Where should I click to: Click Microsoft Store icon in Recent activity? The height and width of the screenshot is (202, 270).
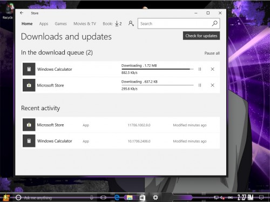pos(29,125)
